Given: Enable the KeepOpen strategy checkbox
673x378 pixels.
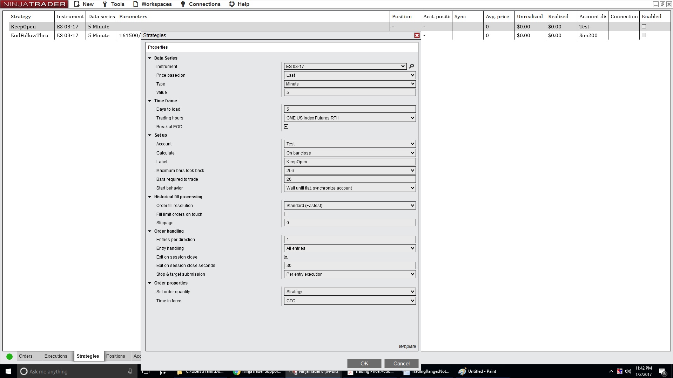Looking at the screenshot, I should [x=644, y=26].
